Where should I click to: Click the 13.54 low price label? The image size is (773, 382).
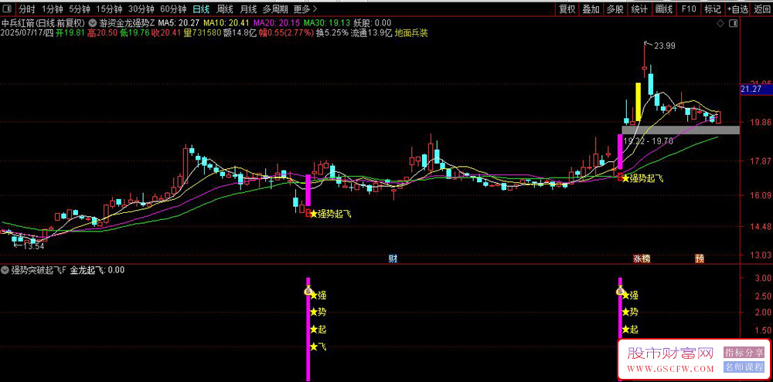[x=33, y=246]
